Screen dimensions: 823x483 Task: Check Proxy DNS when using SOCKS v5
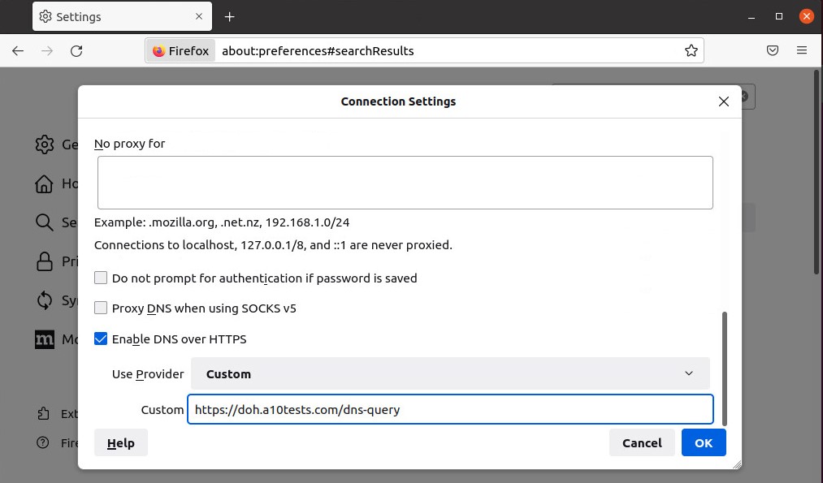pyautogui.click(x=101, y=308)
